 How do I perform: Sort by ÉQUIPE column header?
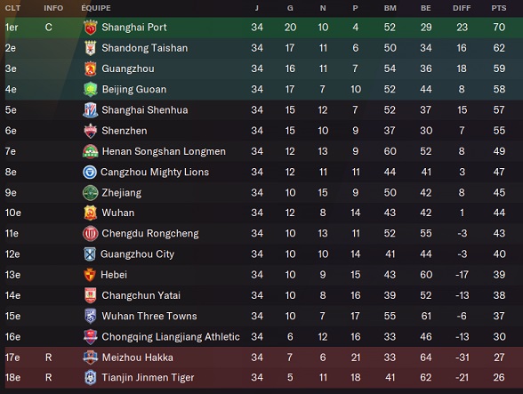click(96, 8)
